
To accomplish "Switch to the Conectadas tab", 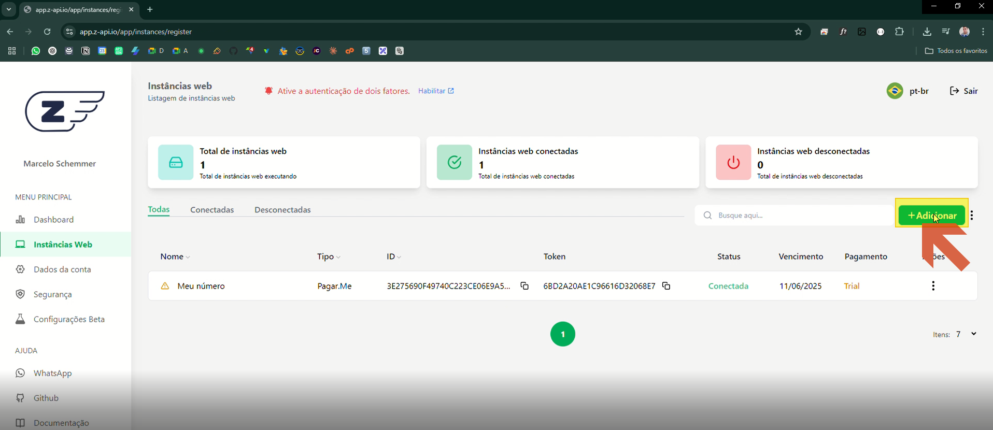I will 212,210.
